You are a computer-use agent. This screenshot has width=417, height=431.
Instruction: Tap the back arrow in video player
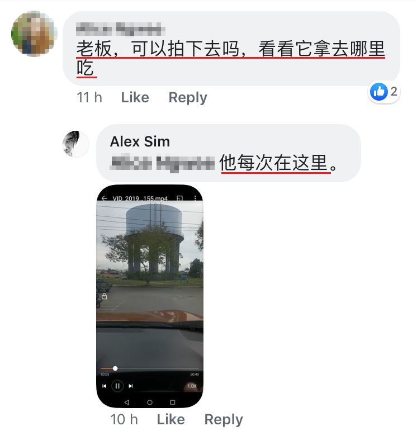pos(104,198)
